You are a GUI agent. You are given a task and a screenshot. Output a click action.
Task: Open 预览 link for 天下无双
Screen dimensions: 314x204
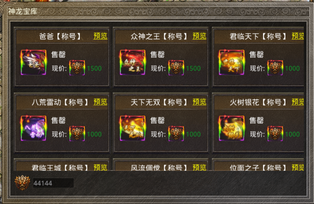coord(199,102)
